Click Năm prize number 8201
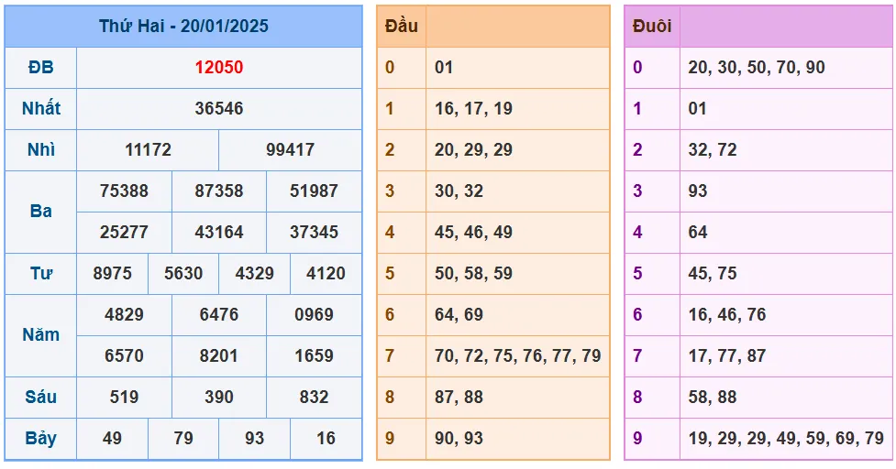 coord(219,355)
